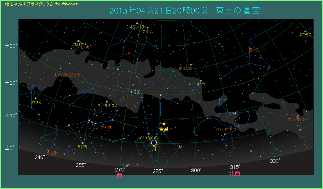This screenshot has width=323, height=189.
Task: Click the Cassiopeia (カシオペア) constellation label
Action: 297,119
